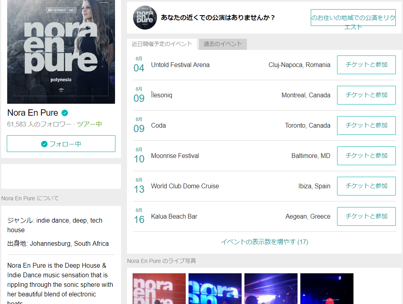Image resolution: width=403 pixels, height=304 pixels.
Task: Request a show via のお住いの地域での公演をリクエスト button
Action: coord(353,18)
